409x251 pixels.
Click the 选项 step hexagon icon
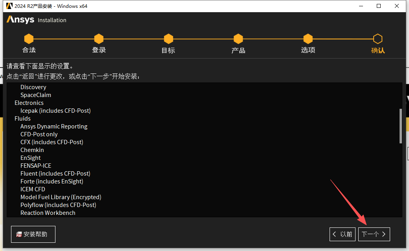308,39
